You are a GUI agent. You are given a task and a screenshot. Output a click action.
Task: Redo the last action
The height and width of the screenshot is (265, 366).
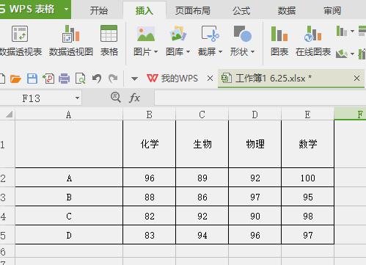[113, 79]
